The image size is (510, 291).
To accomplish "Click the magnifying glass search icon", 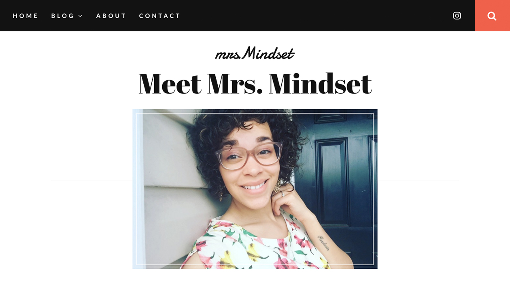I will pos(492,16).
